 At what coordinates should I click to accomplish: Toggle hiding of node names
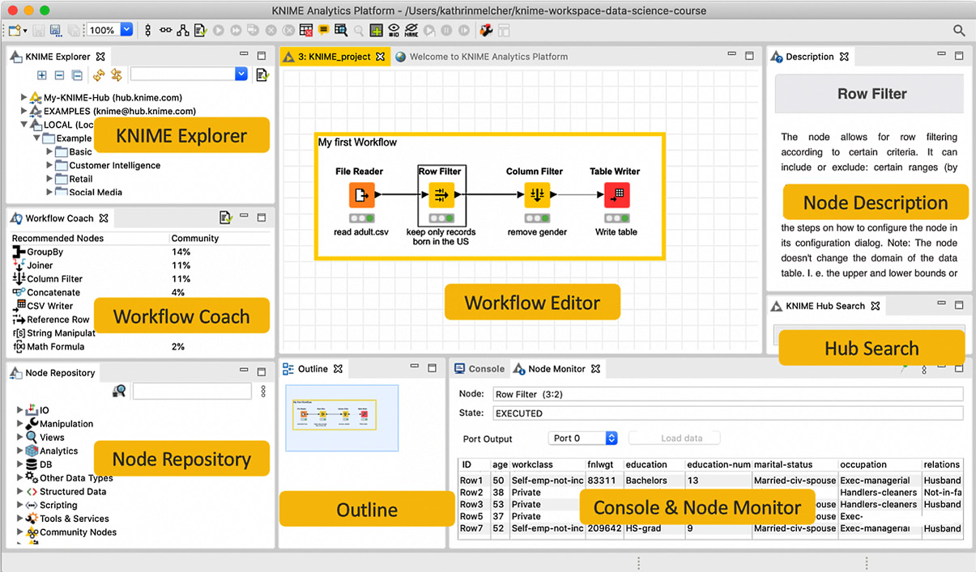[411, 30]
